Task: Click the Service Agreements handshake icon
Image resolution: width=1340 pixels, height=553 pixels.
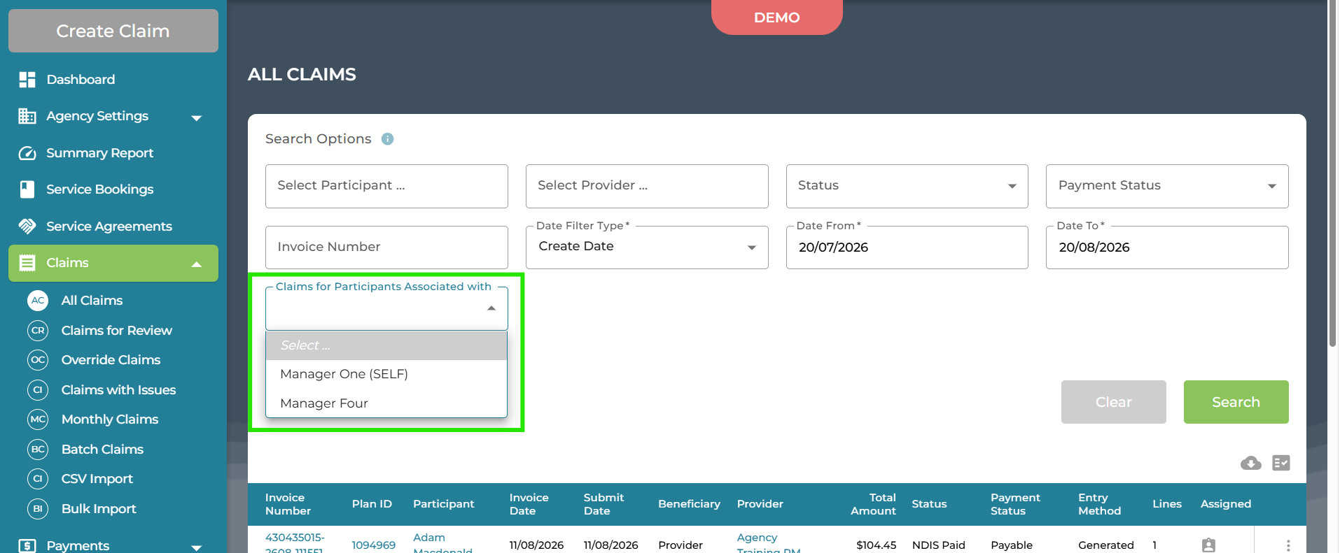Action: coord(27,227)
